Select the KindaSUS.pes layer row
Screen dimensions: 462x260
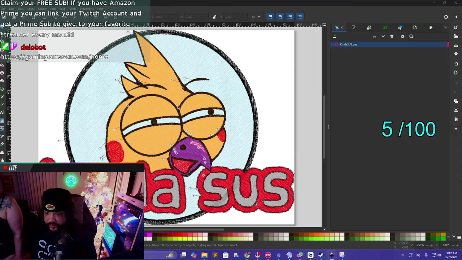389,44
